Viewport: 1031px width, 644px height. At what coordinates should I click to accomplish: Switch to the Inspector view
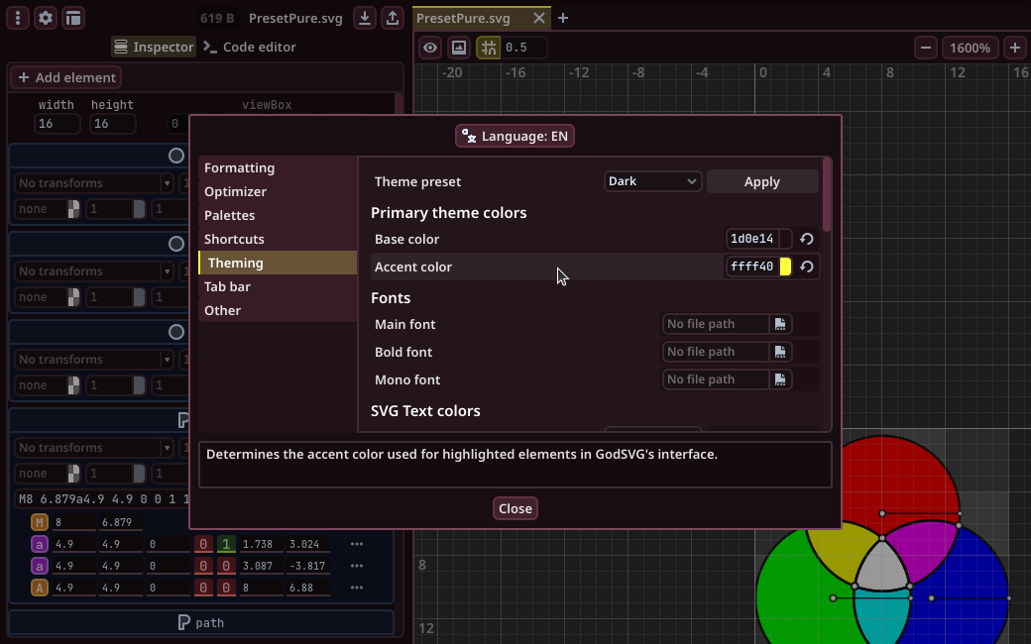154,47
